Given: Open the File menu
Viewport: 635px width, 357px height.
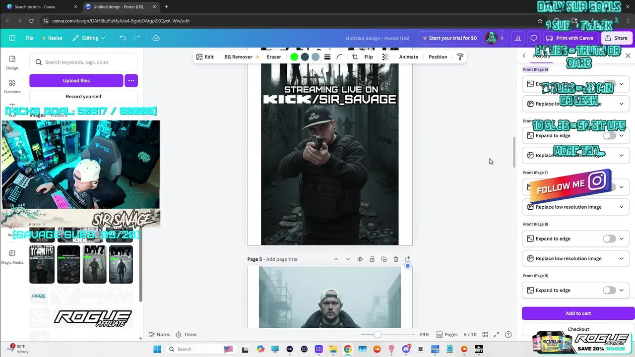Looking at the screenshot, I should 30,38.
